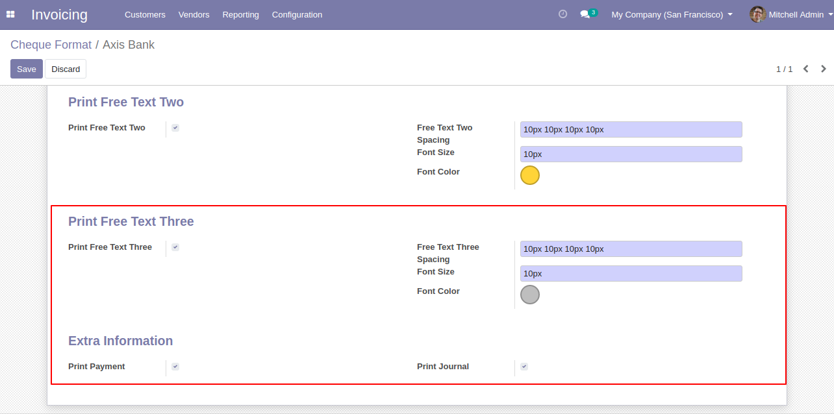
Task: Edit Free Text Three Font Size field
Action: tap(631, 273)
